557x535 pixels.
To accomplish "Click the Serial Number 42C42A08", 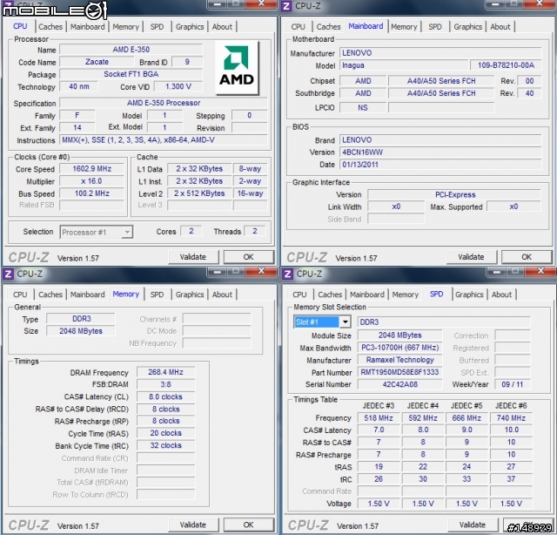I will click(399, 384).
